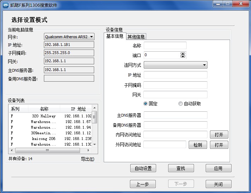Select device with IP 192.168.1.67
This screenshot has width=251, height=193.
50,122
